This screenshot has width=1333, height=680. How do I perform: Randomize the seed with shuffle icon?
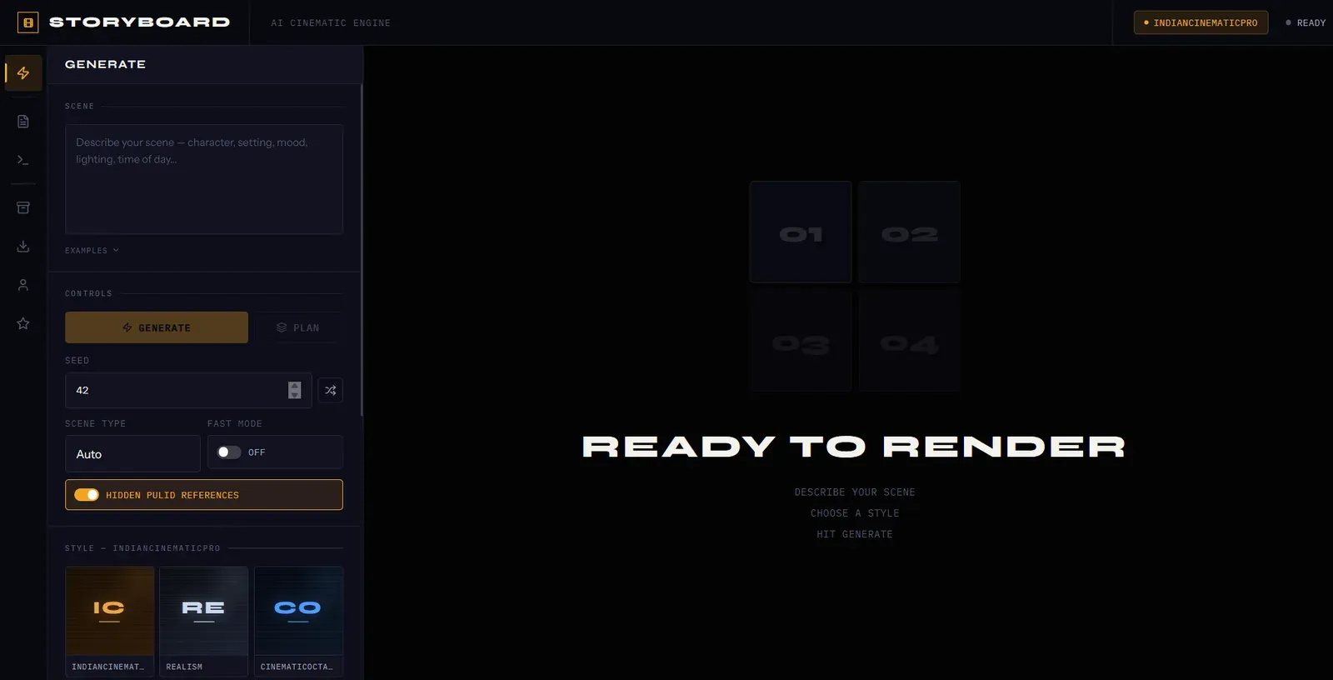331,390
